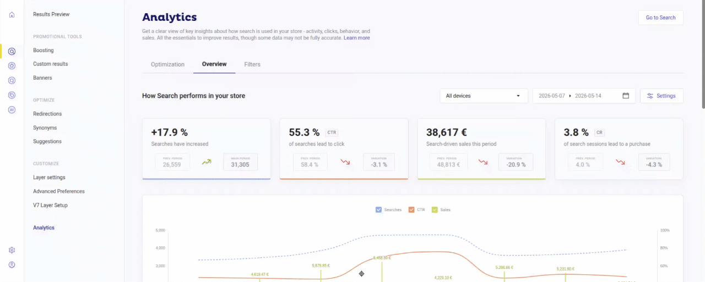This screenshot has width=705, height=282.
Task: Open the Settings button with sliders icon
Action: (x=661, y=96)
